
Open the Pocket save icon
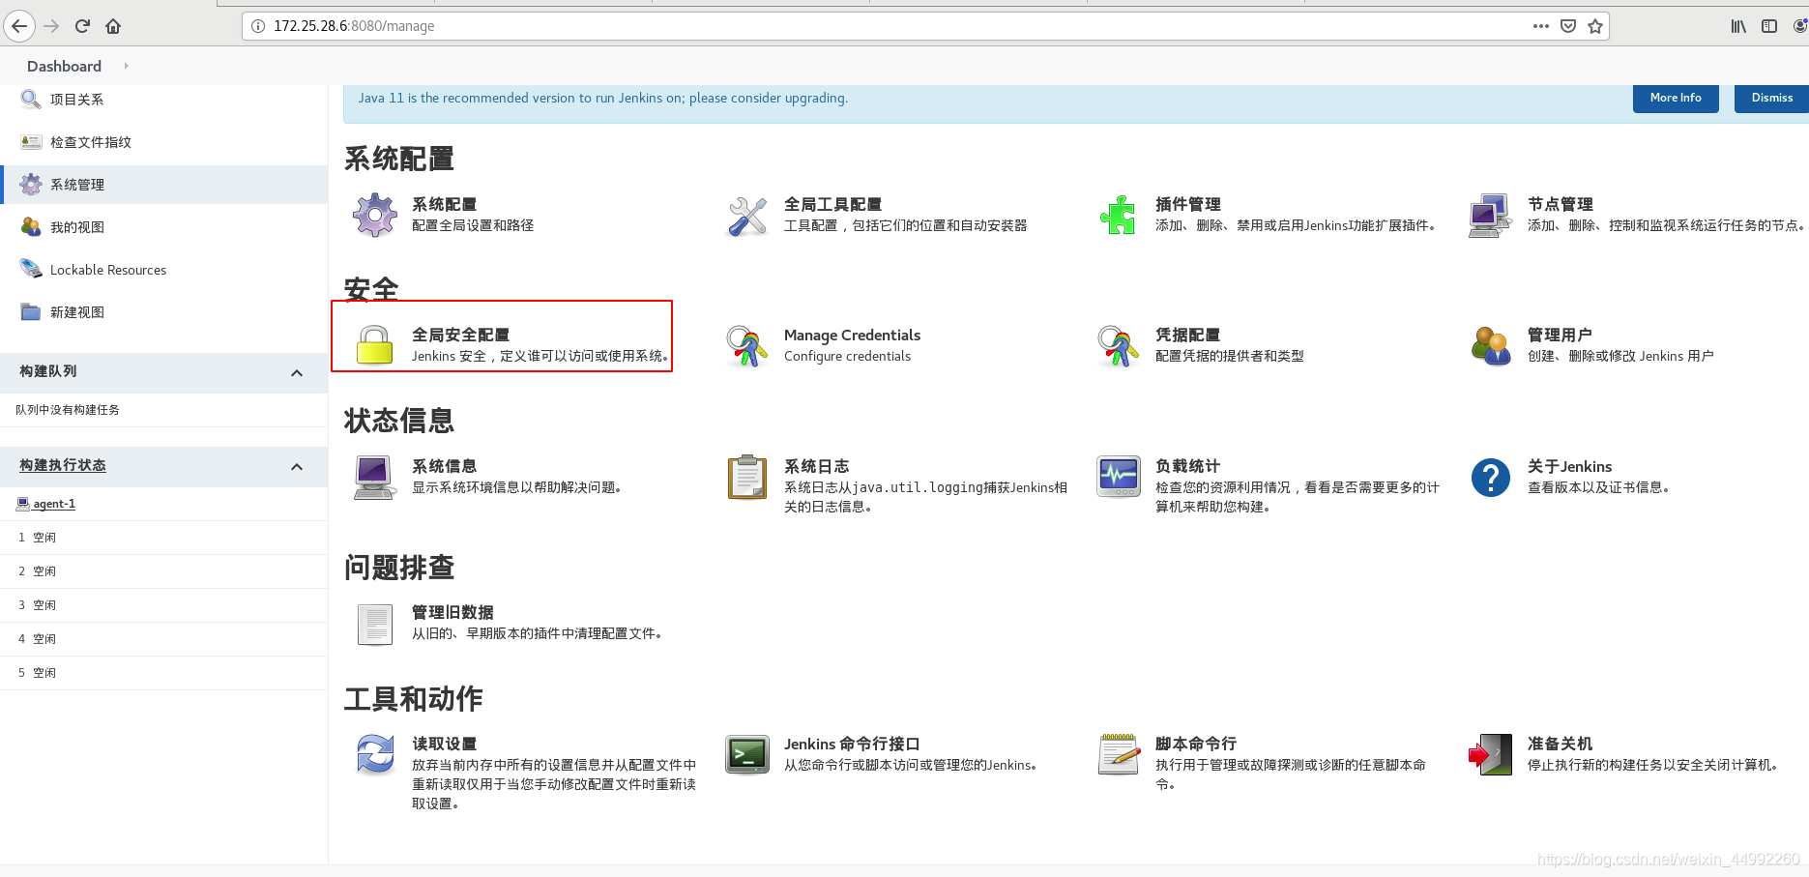(1568, 26)
